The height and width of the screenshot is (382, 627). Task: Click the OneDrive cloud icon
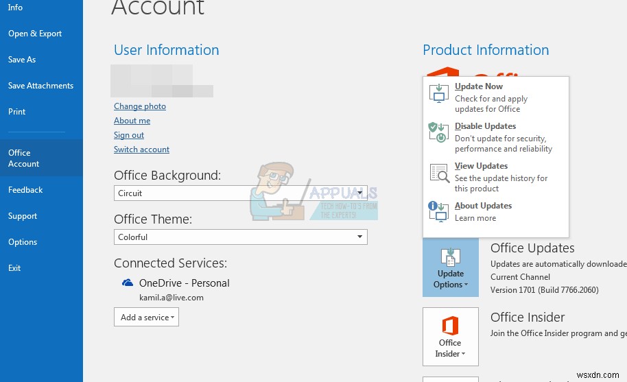(x=128, y=283)
